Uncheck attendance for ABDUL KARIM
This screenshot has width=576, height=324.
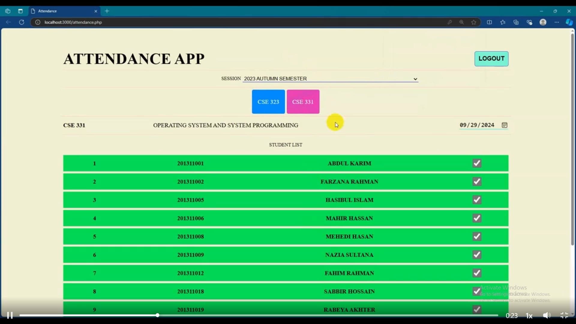[477, 163]
